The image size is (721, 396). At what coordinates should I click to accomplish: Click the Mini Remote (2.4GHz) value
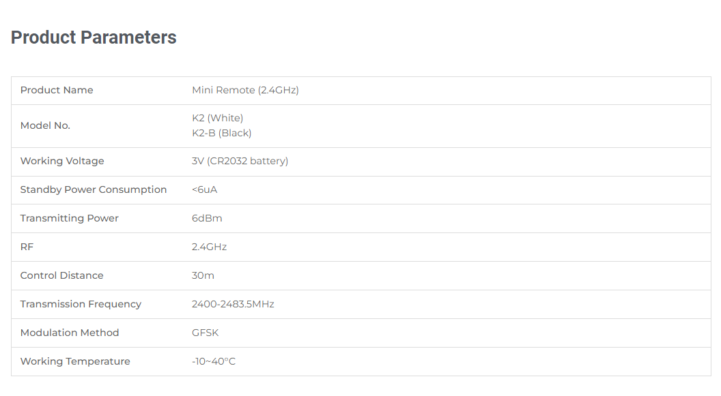245,90
